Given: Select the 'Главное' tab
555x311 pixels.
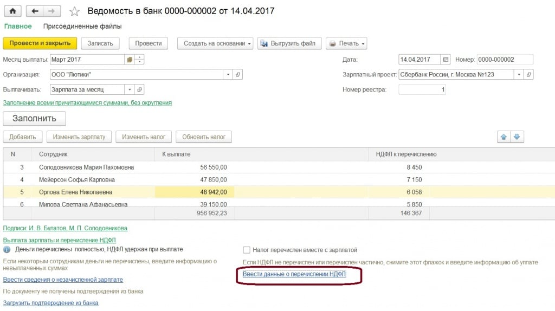Looking at the screenshot, I should click(18, 26).
